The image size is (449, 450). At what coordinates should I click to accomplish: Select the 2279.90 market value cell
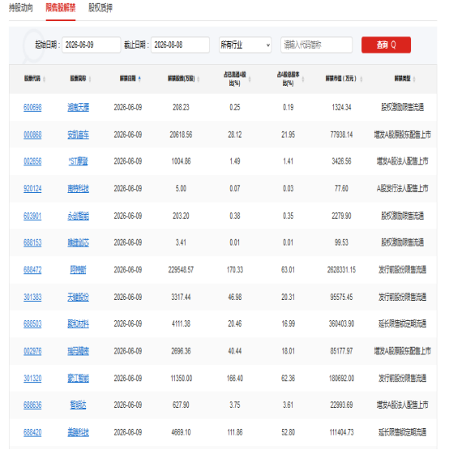click(341, 216)
